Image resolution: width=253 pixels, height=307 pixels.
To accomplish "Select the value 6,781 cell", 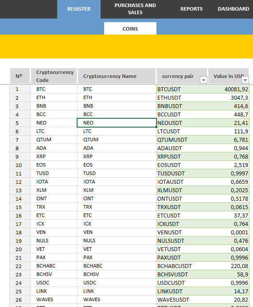I will (x=228, y=140).
